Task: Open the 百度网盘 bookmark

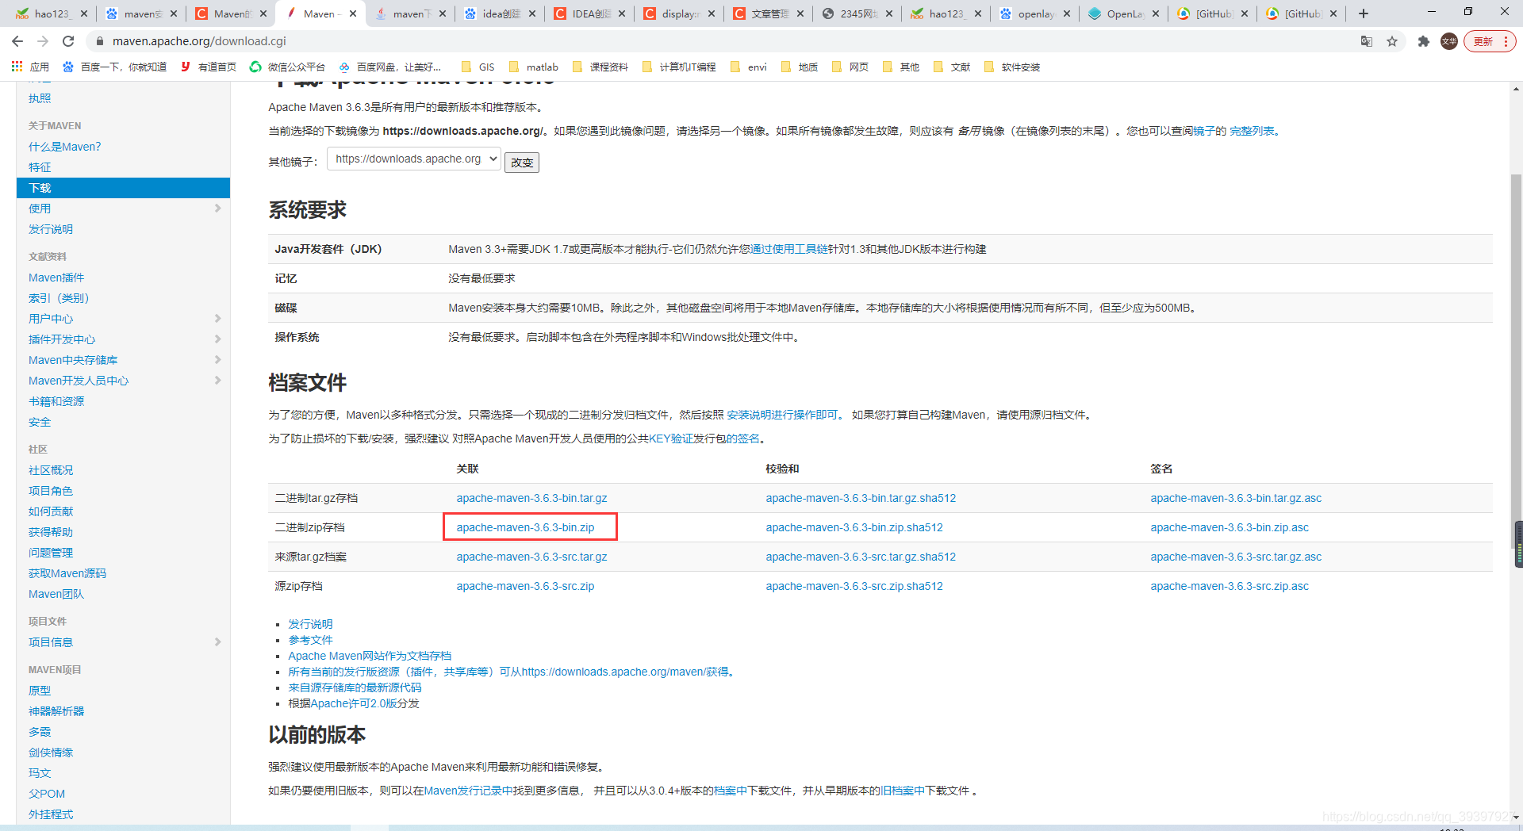Action: tap(389, 67)
